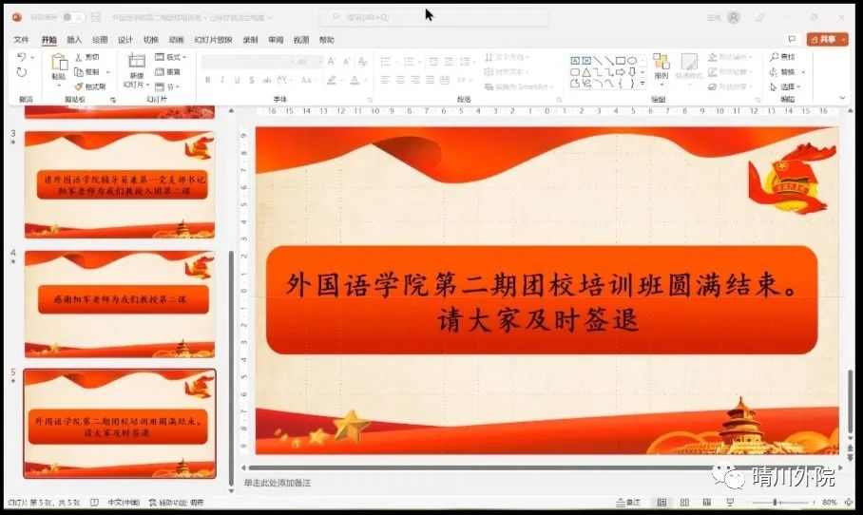Click the orange Share (共享) button

click(826, 39)
